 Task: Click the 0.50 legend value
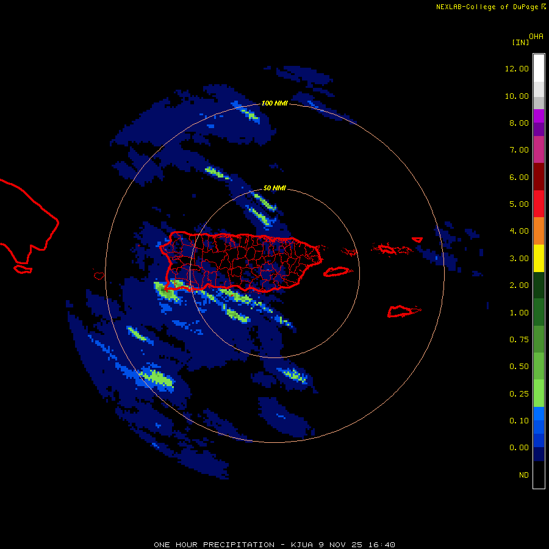[519, 367]
